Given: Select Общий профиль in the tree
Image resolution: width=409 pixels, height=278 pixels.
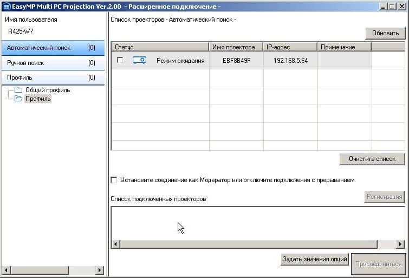Looking at the screenshot, I should click(48, 90).
